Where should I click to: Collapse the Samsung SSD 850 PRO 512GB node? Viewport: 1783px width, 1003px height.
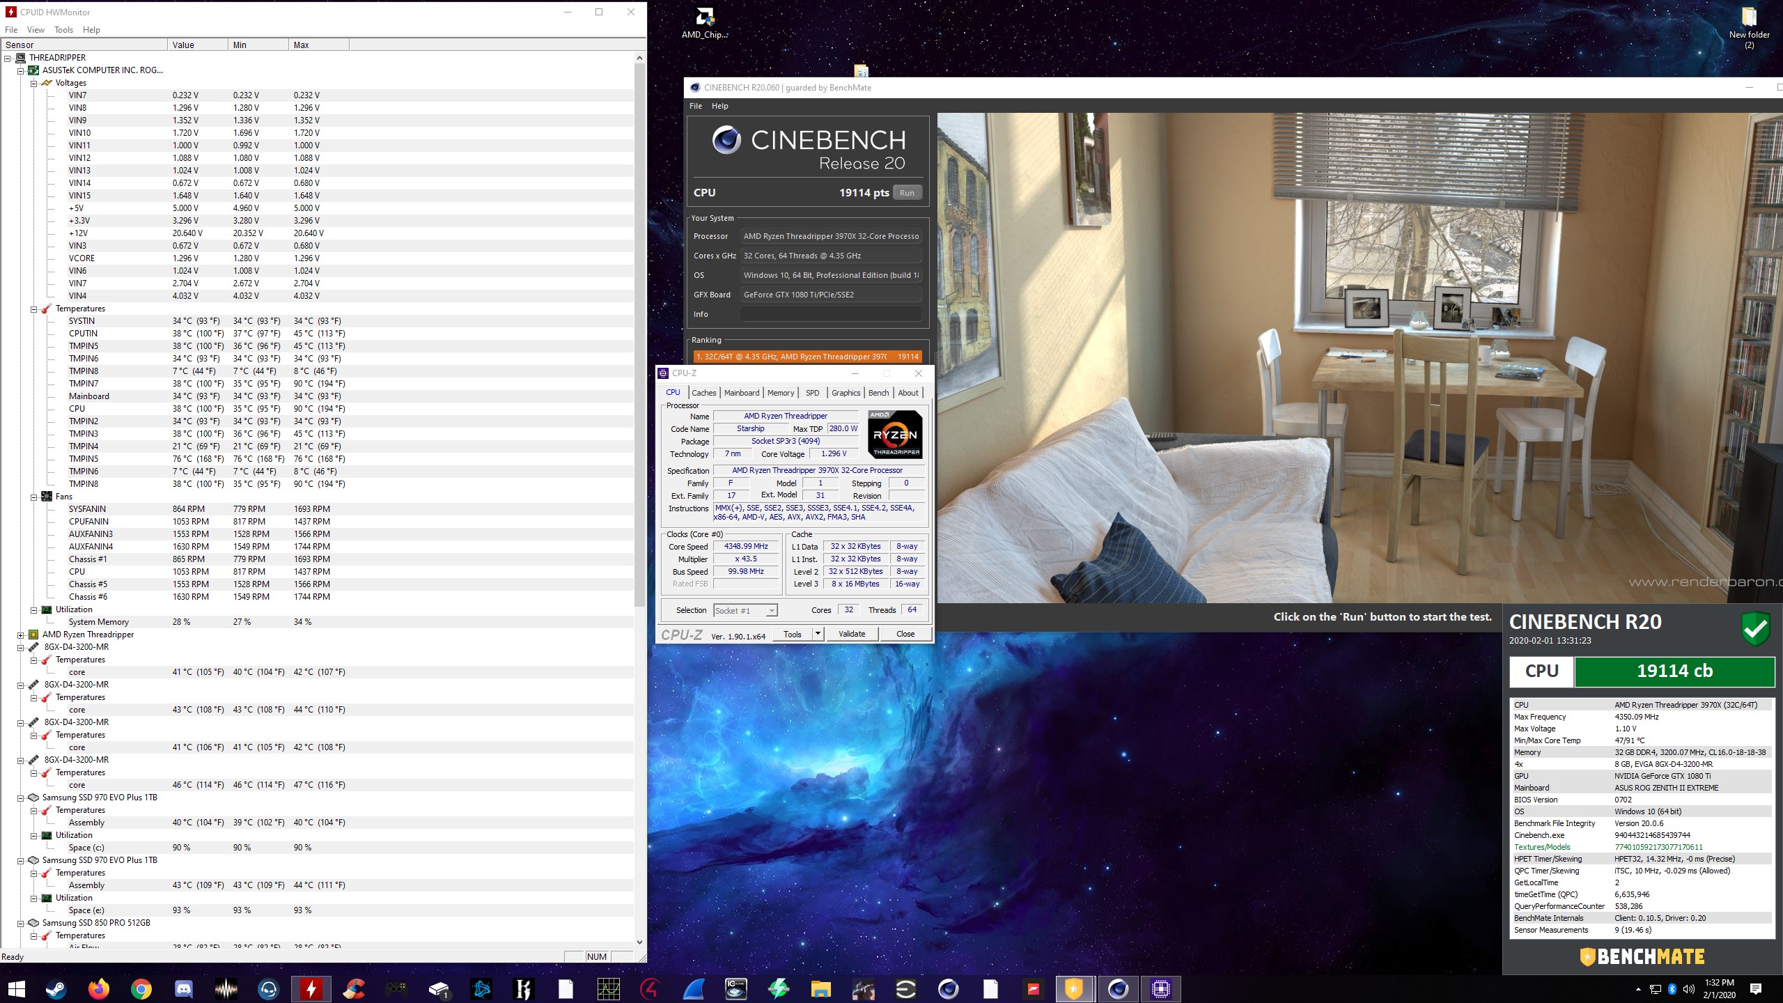pos(21,923)
